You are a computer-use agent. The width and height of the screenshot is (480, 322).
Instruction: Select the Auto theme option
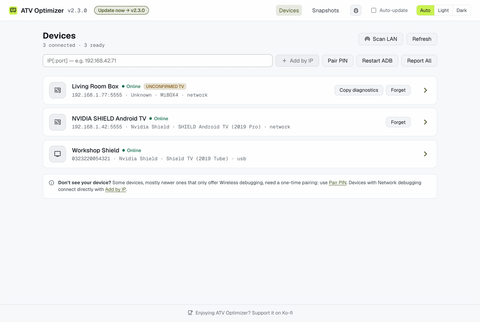click(x=425, y=10)
